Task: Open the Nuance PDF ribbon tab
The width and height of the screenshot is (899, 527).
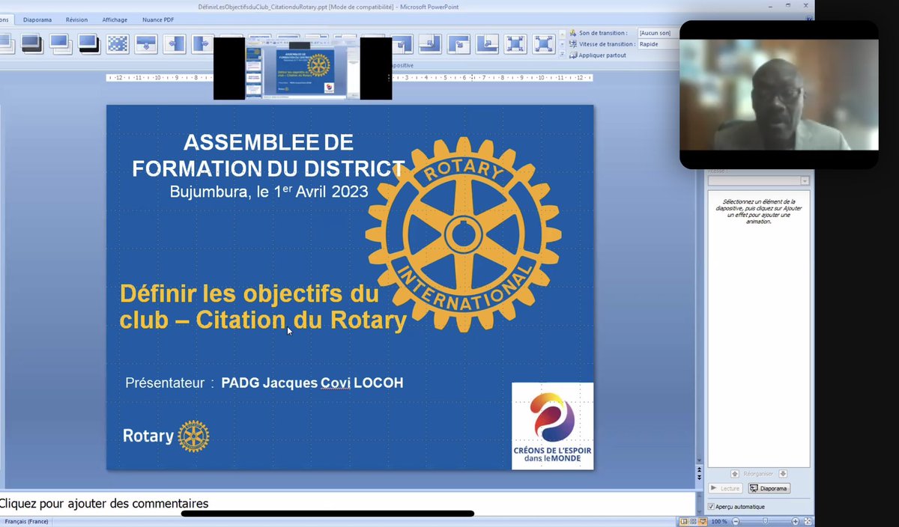Action: click(x=158, y=19)
